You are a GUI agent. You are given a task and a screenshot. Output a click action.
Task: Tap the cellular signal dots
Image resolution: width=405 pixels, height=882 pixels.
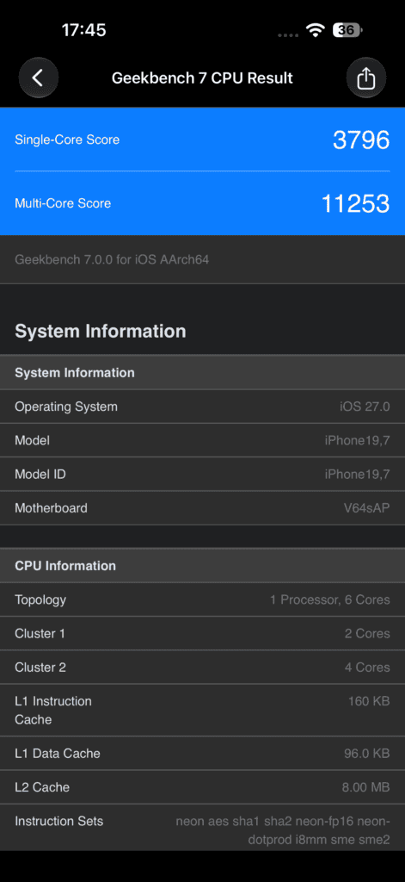coord(288,34)
